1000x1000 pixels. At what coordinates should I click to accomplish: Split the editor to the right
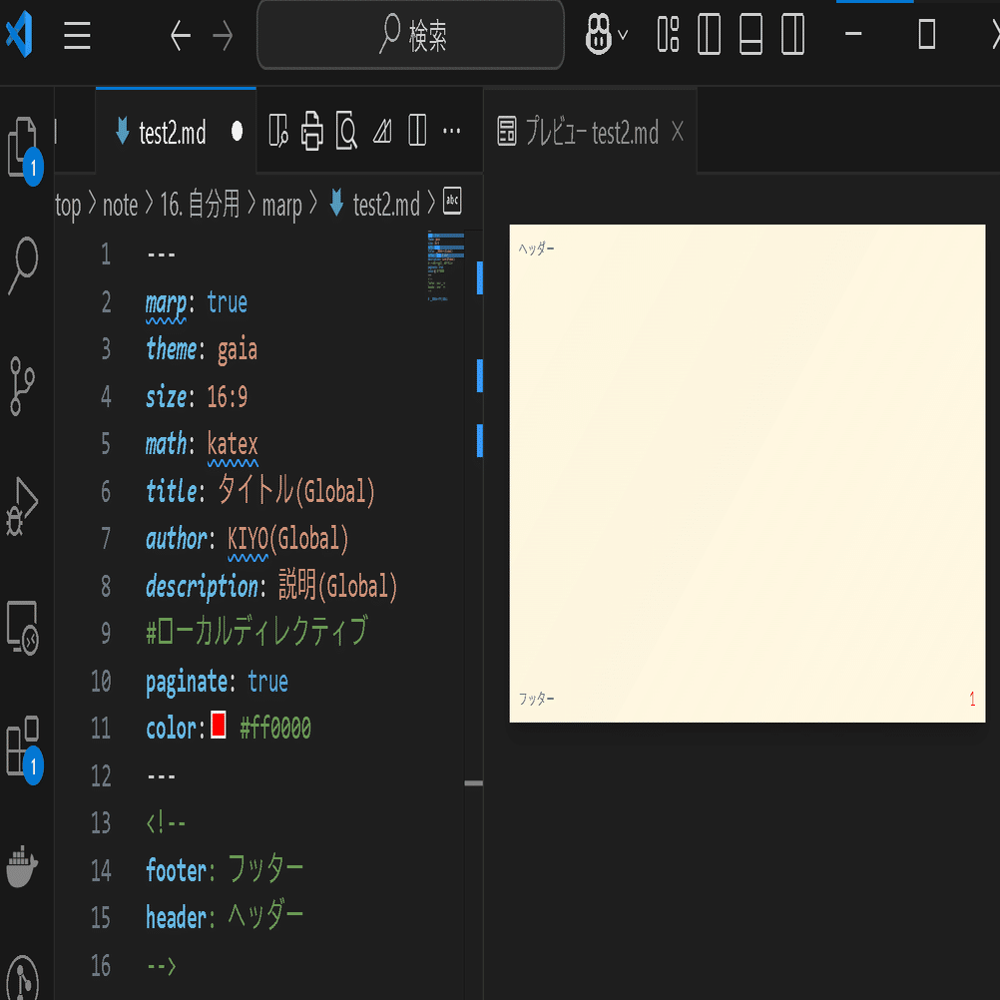click(x=417, y=131)
